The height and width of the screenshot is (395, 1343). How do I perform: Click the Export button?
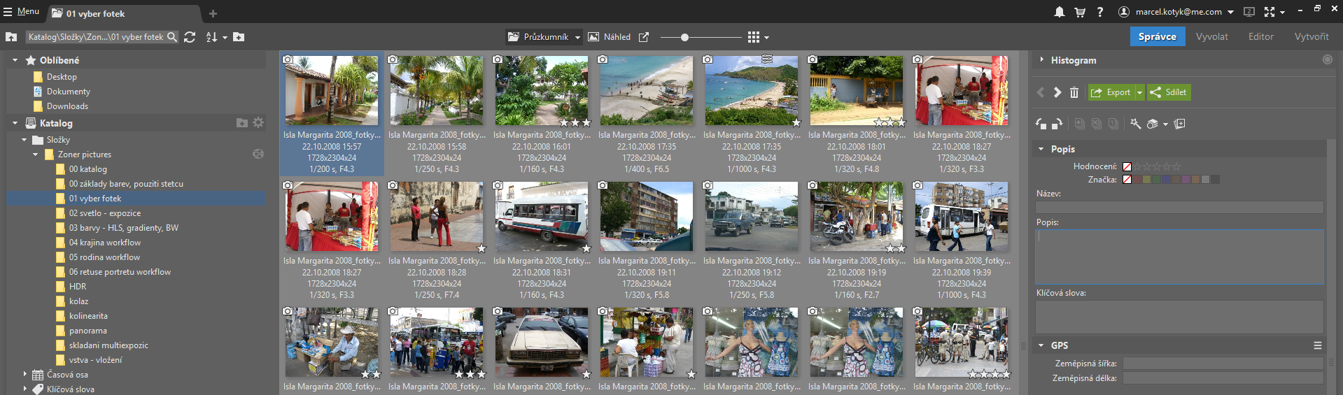coord(1111,92)
